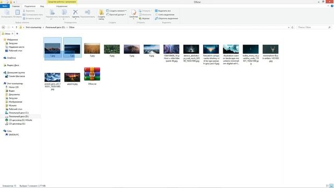The image size is (334, 188).
Task: Select the 3.jpg wheat field thumbnail
Action: (x=92, y=49)
